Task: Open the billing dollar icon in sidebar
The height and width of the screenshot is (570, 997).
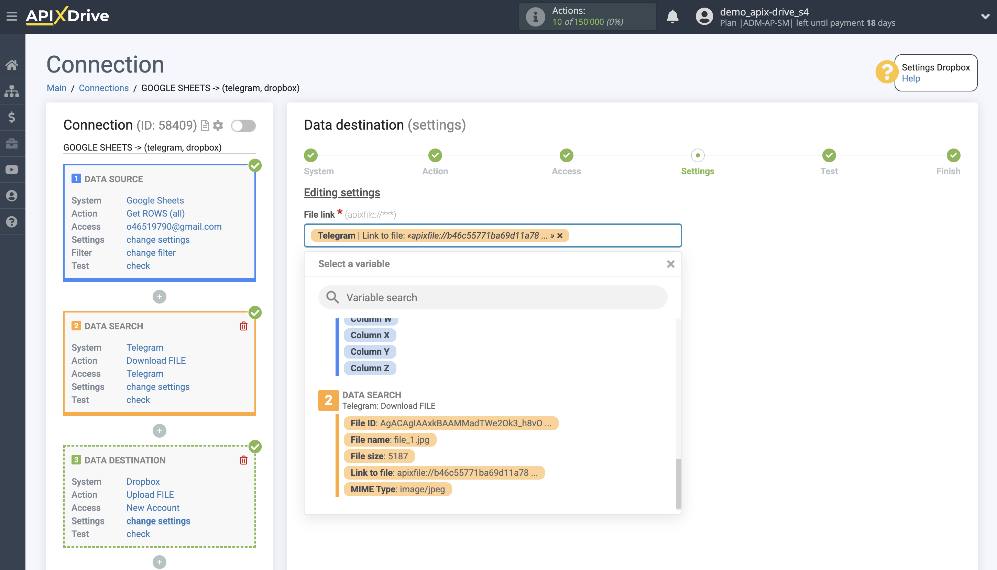Action: [x=12, y=117]
